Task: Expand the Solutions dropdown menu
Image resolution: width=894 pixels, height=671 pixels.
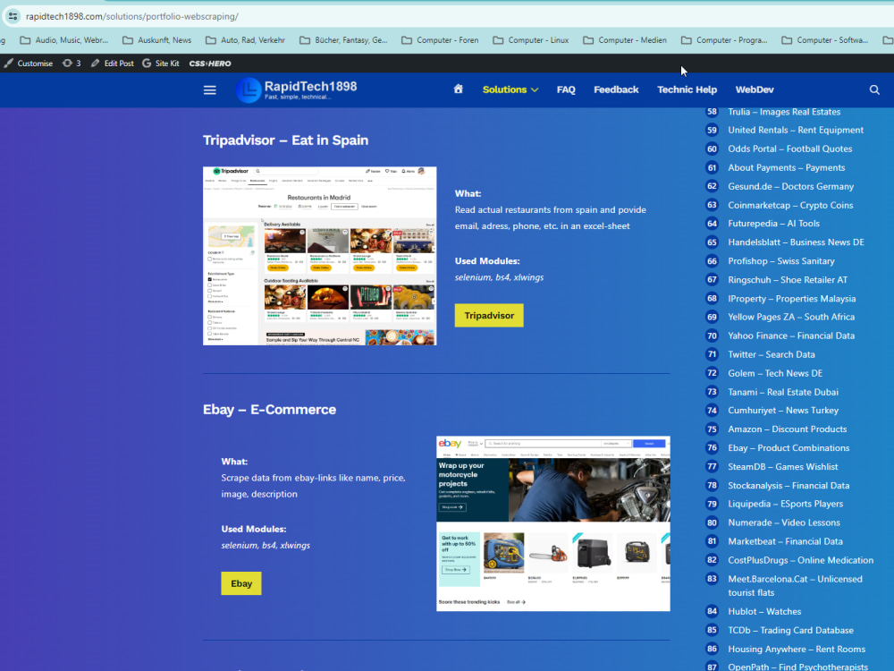Action: click(510, 89)
